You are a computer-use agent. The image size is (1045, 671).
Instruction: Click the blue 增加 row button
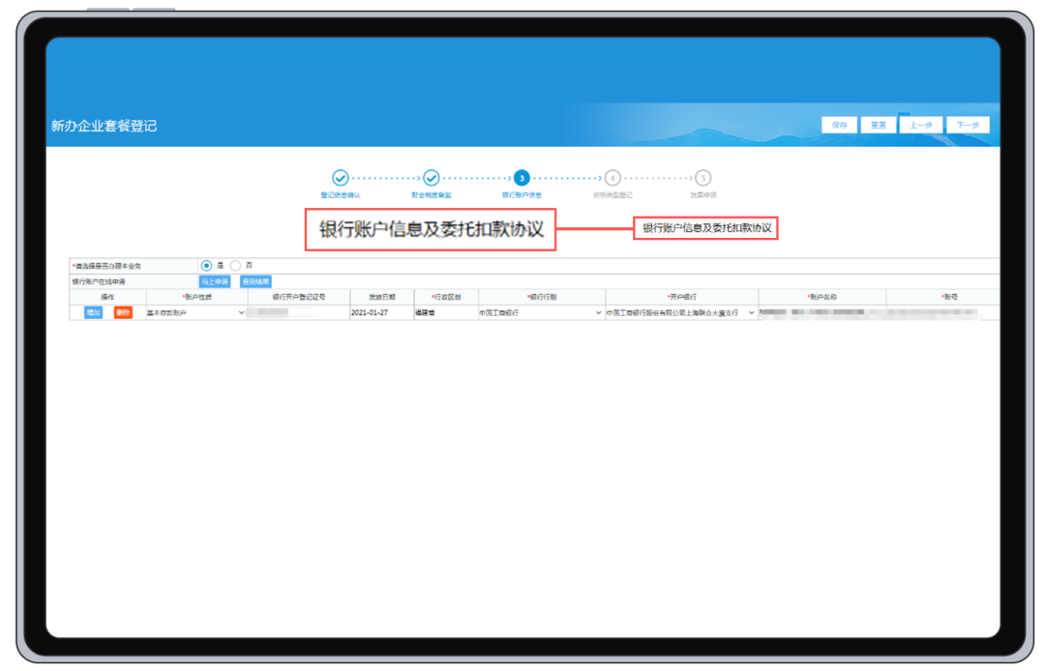pyautogui.click(x=93, y=312)
